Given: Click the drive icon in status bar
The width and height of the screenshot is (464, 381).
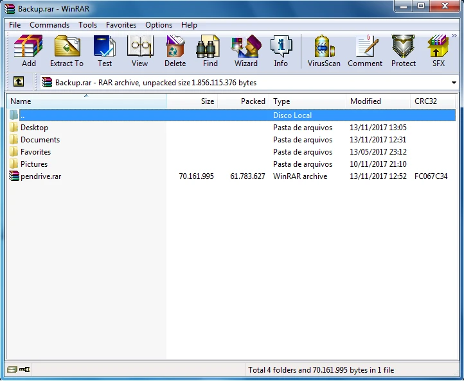Looking at the screenshot, I should click(x=12, y=369).
